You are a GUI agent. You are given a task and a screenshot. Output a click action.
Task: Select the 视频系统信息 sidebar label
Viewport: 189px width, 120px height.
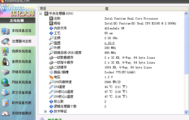(x=22, y=51)
